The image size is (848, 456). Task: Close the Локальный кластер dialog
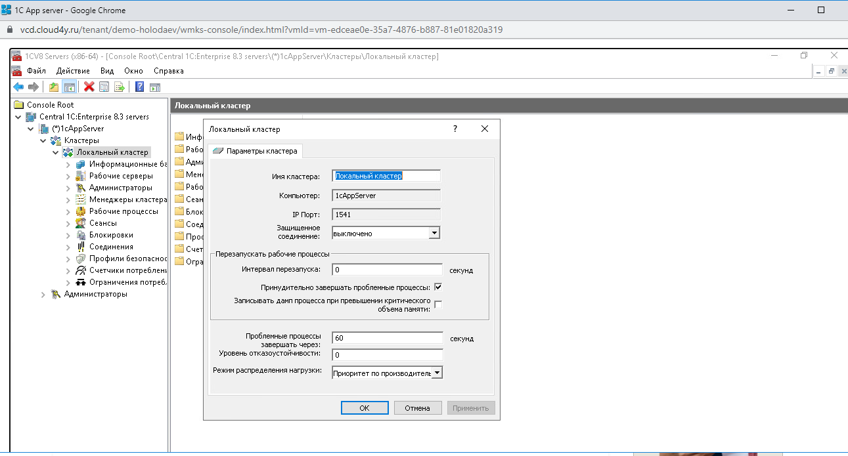coord(485,129)
